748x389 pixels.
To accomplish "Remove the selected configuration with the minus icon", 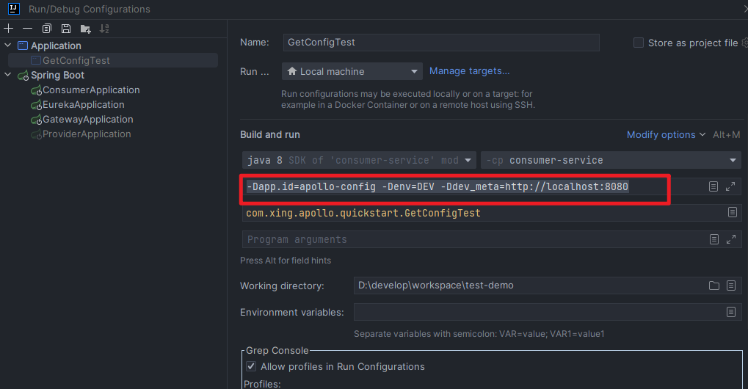I will 28,29.
